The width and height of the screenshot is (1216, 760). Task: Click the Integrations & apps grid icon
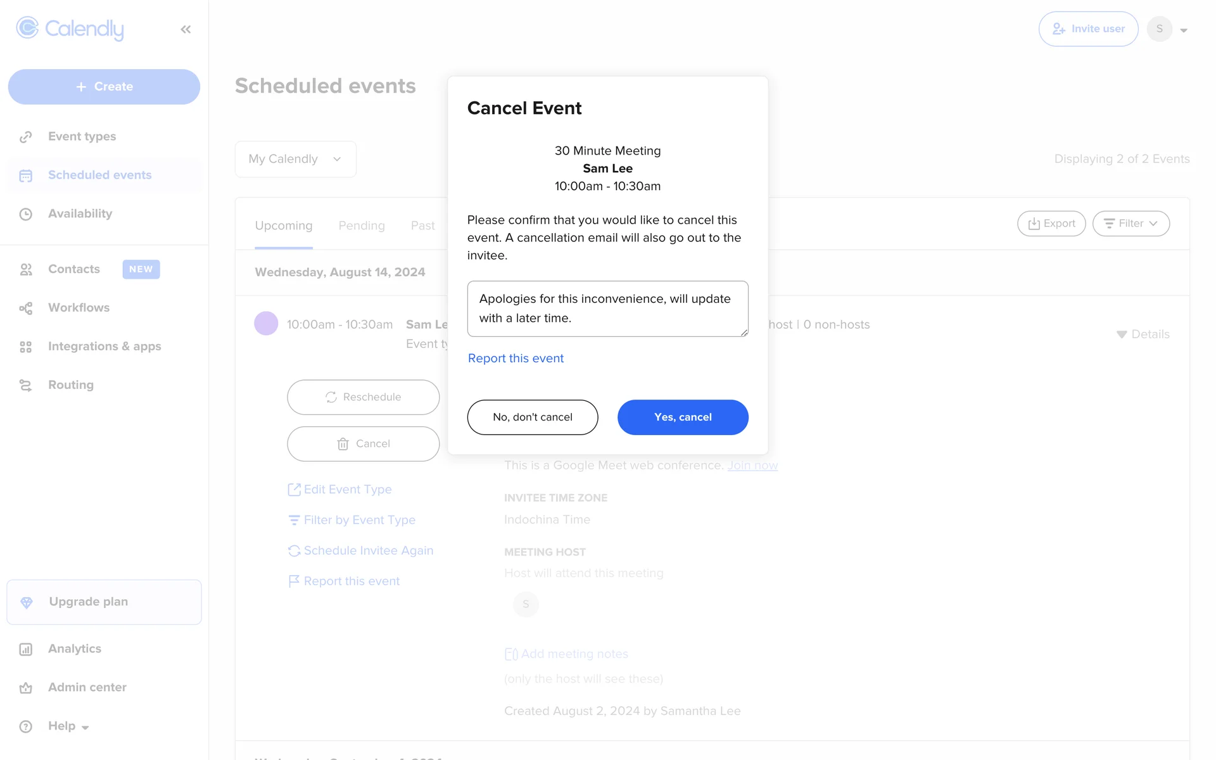pyautogui.click(x=26, y=346)
